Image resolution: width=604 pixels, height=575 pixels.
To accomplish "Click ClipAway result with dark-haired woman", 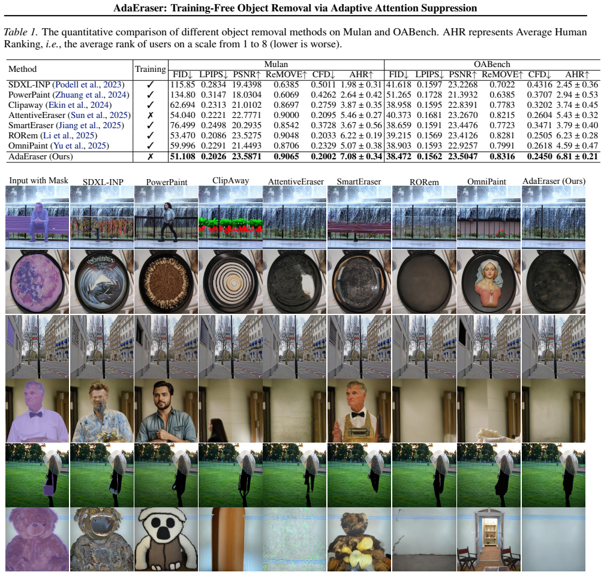I will point(230,411).
